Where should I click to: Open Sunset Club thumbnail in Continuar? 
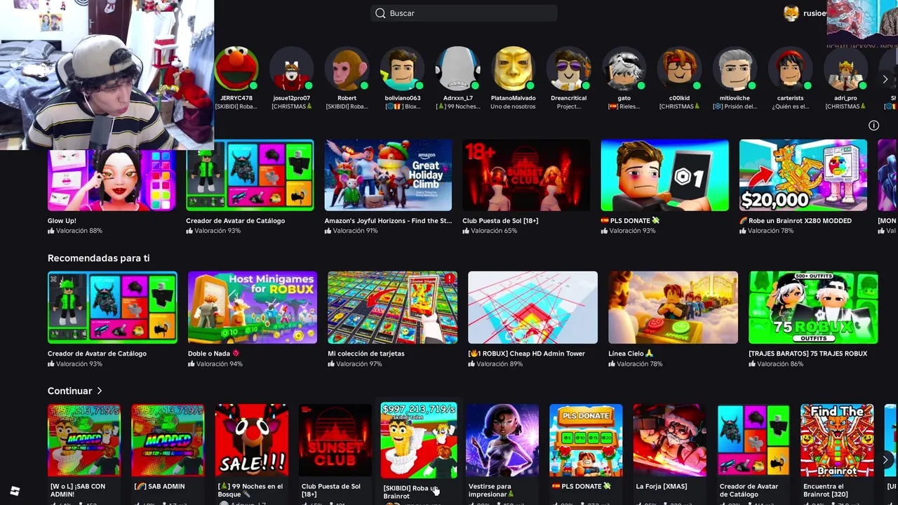click(335, 440)
